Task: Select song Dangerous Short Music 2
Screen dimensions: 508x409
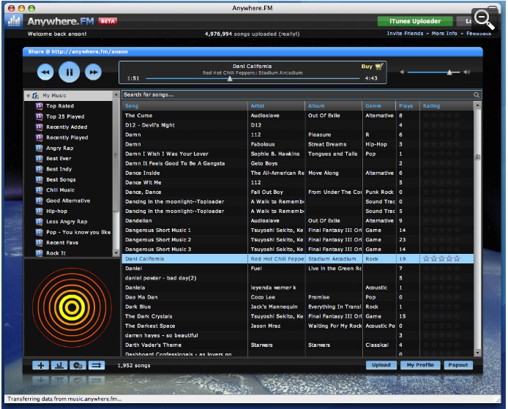Action: [x=298, y=240]
